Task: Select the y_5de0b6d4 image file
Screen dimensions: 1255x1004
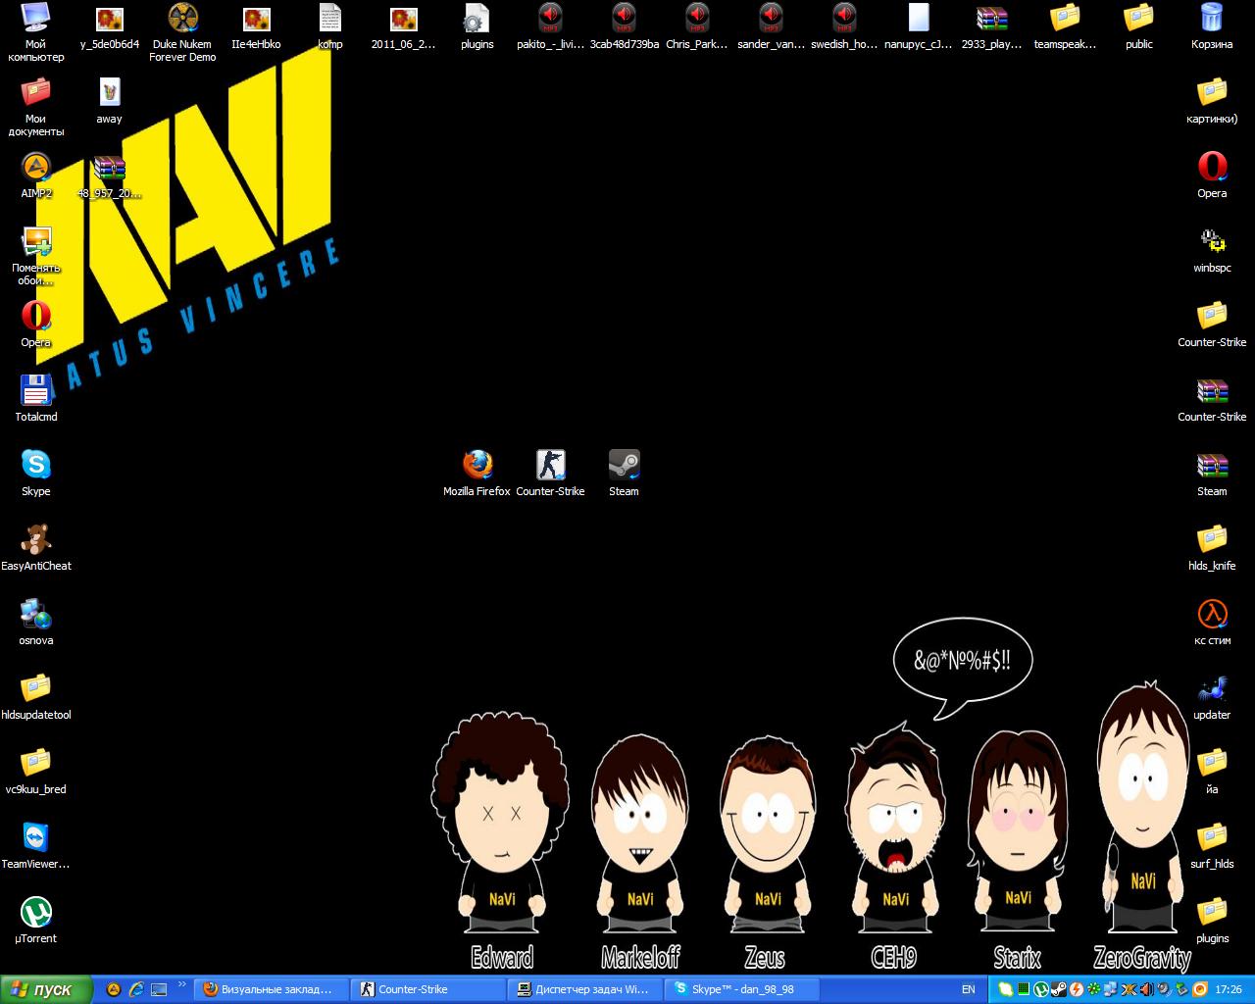Action: [x=109, y=26]
